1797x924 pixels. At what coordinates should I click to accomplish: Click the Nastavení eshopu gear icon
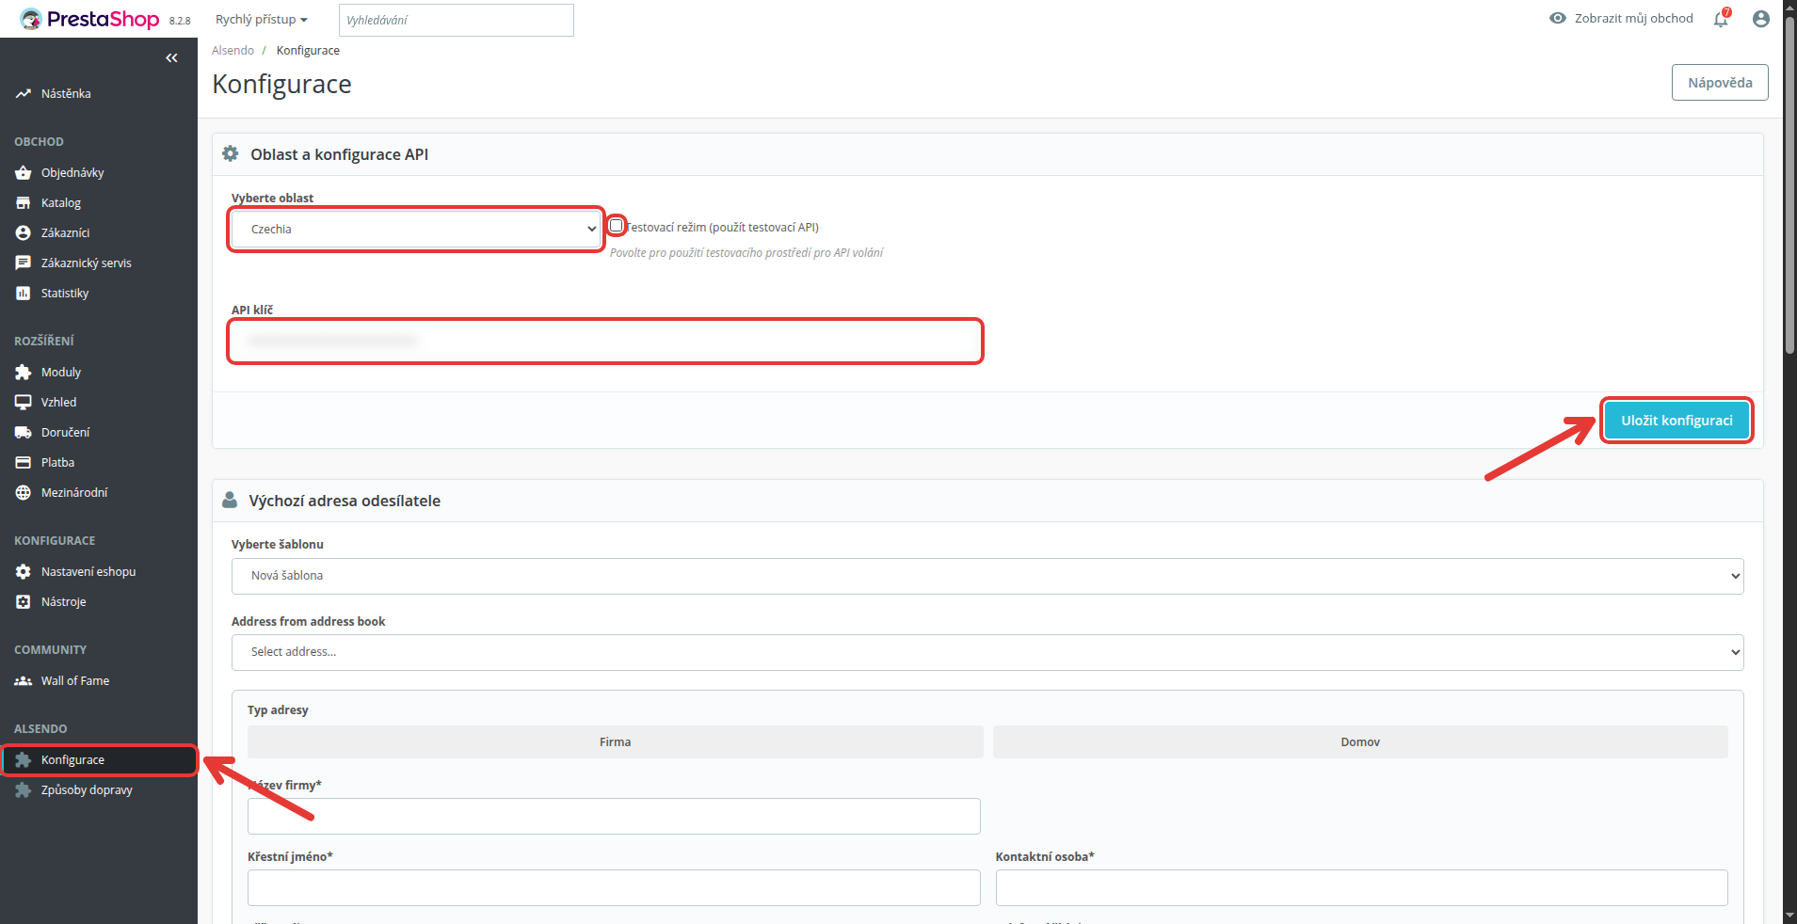pyautogui.click(x=24, y=572)
